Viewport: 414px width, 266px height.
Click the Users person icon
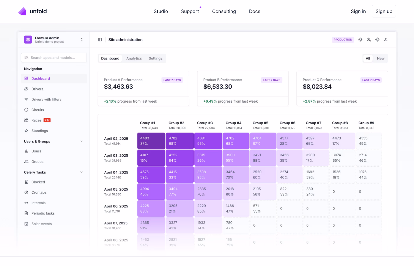pos(26,151)
